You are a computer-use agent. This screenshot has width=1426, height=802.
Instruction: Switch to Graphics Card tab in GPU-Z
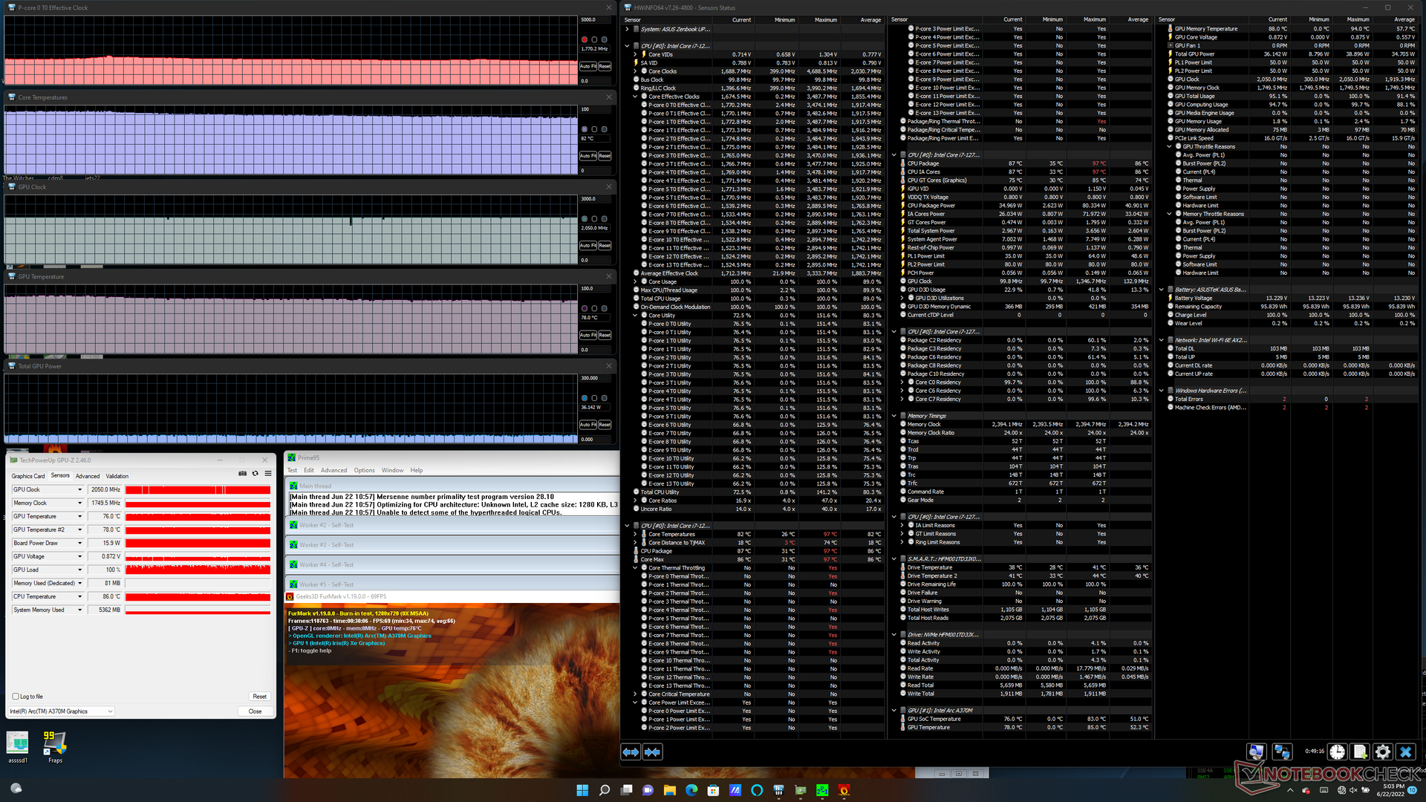28,476
